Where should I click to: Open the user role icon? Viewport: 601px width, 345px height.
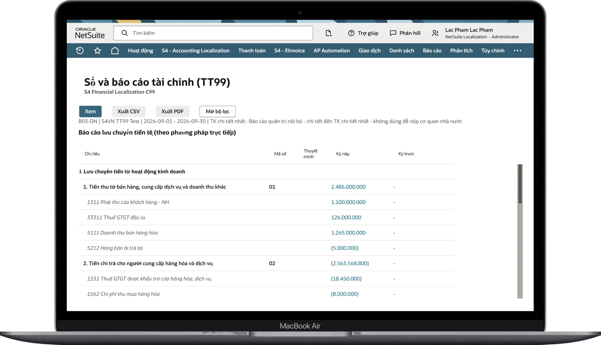(x=435, y=33)
